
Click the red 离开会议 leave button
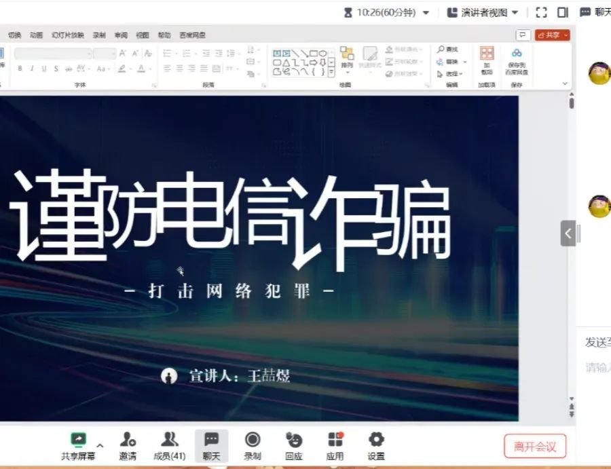pyautogui.click(x=535, y=447)
